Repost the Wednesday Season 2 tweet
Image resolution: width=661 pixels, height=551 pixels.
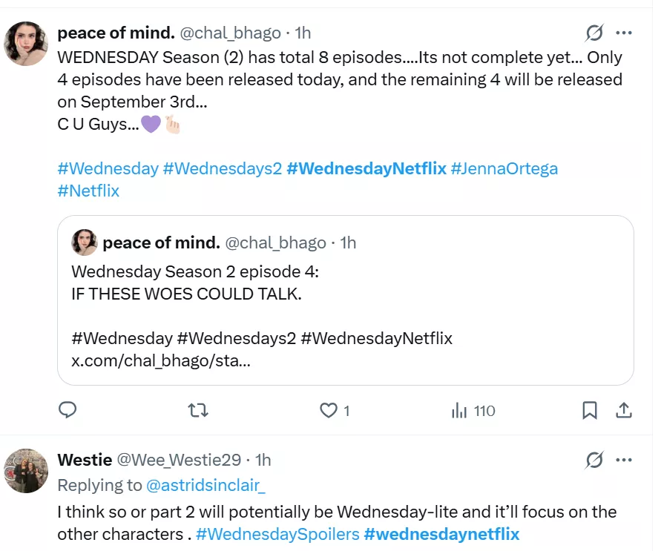pyautogui.click(x=198, y=410)
